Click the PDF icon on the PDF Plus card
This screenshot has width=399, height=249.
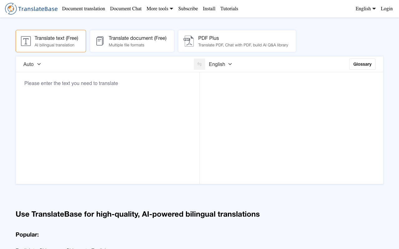pyautogui.click(x=188, y=41)
